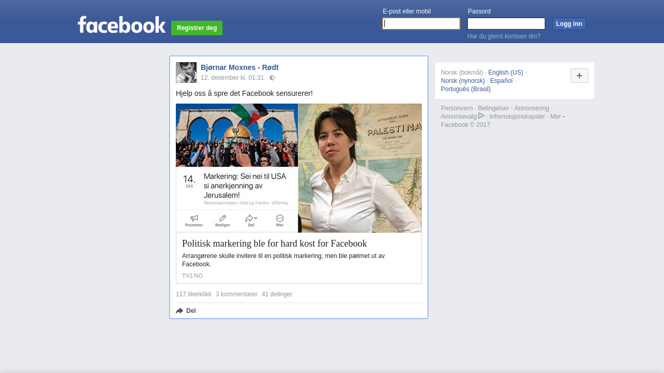Open more languages plus button

click(x=579, y=76)
